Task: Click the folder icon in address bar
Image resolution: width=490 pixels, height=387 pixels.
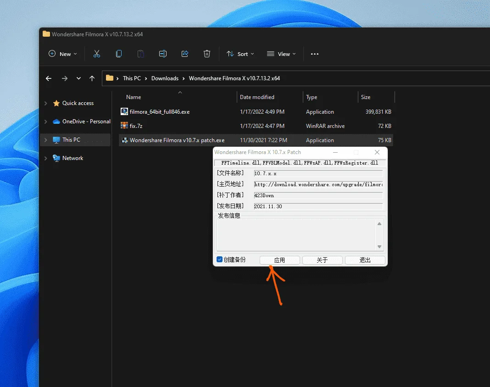Action: pos(109,78)
